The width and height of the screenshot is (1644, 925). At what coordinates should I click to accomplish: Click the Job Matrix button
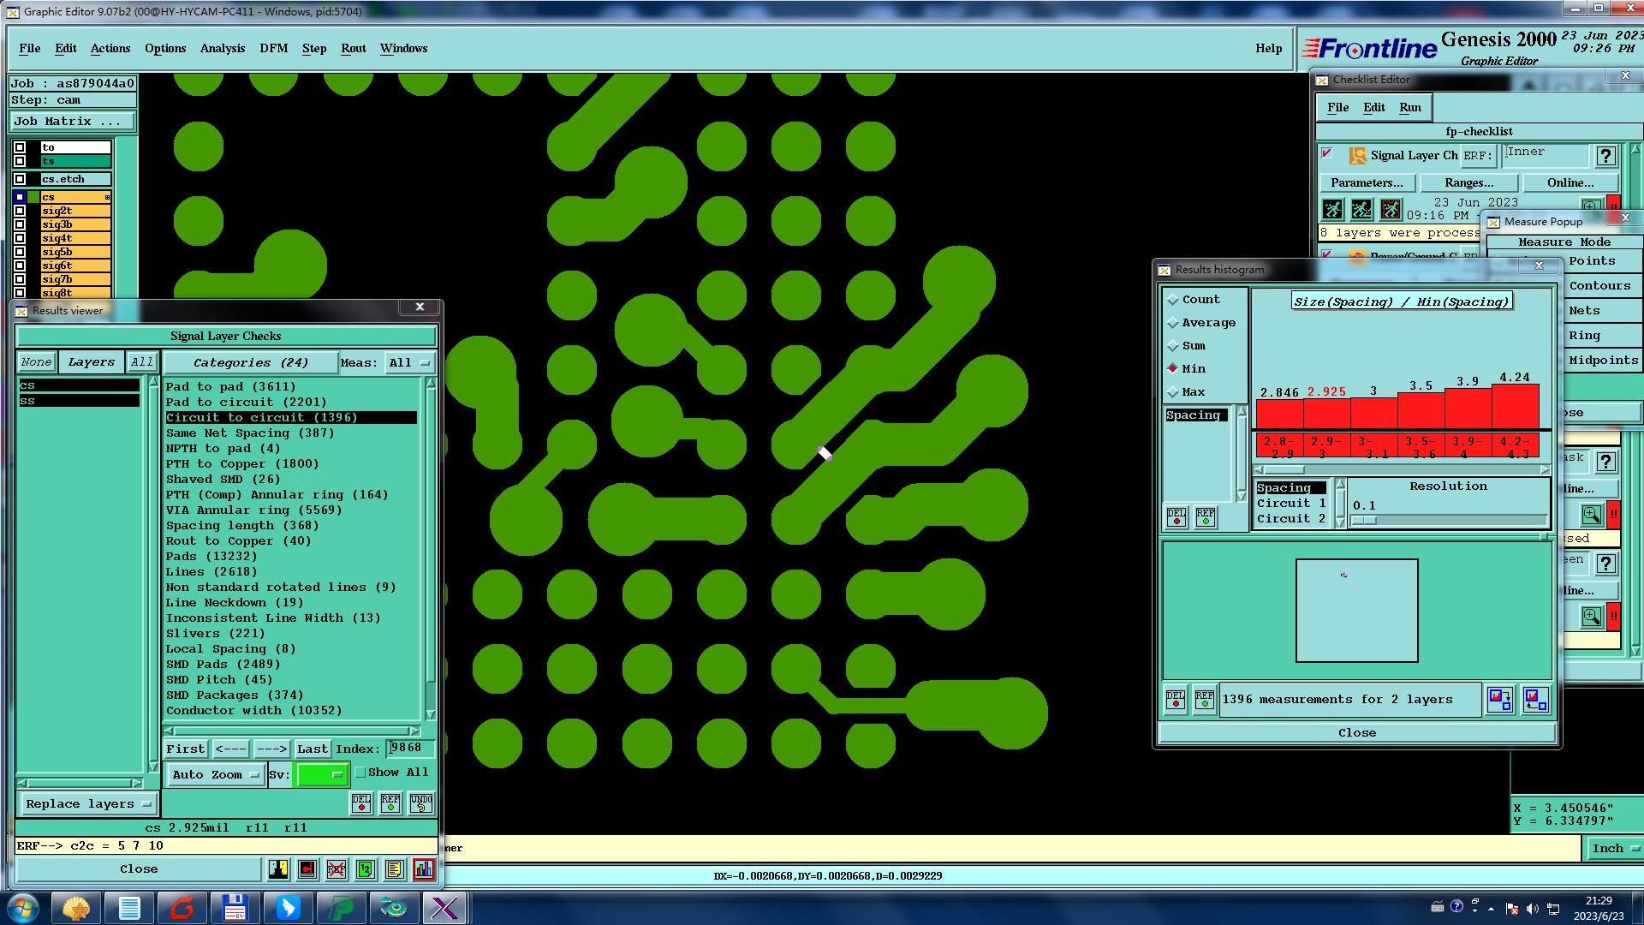pos(72,122)
